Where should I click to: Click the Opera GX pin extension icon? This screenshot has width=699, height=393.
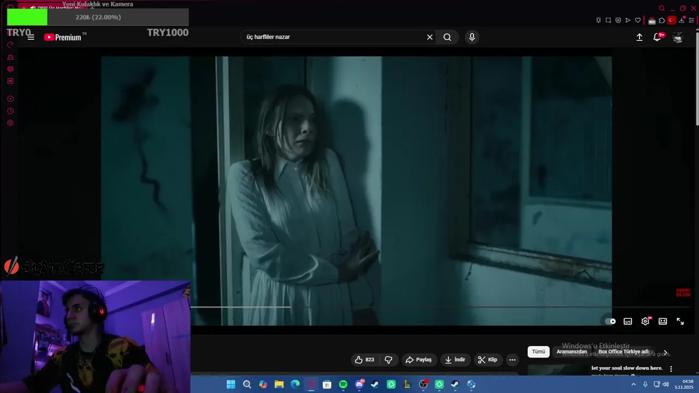click(x=599, y=20)
